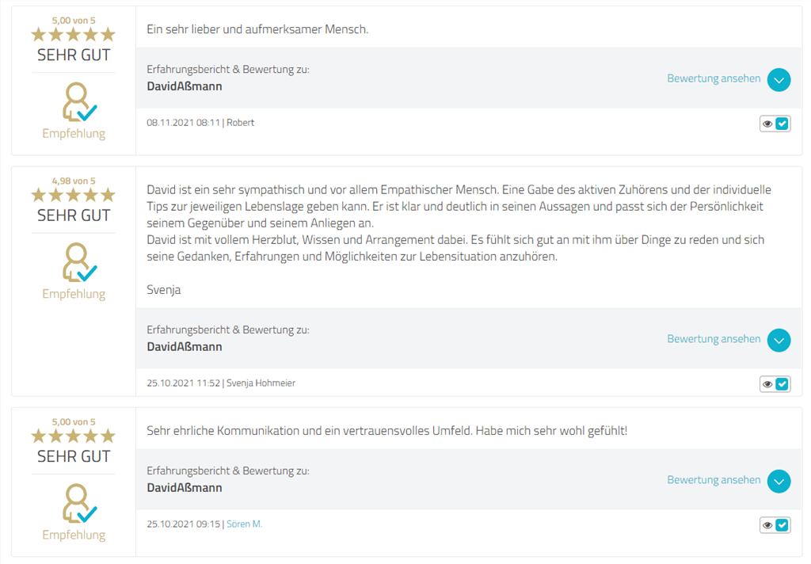Click the Empfehlung person icon in Robert's review
Screen dimensions: 811x564
click(x=78, y=102)
